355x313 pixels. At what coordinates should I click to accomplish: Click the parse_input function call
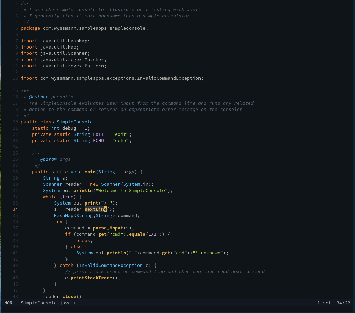[108, 228]
